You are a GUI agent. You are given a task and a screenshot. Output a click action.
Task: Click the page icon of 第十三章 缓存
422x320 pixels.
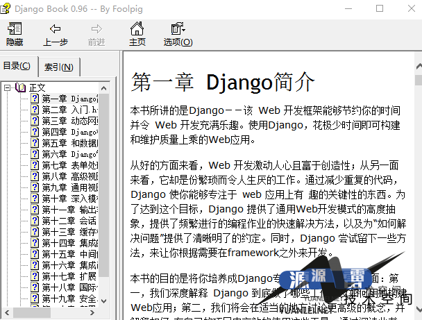[35, 232]
